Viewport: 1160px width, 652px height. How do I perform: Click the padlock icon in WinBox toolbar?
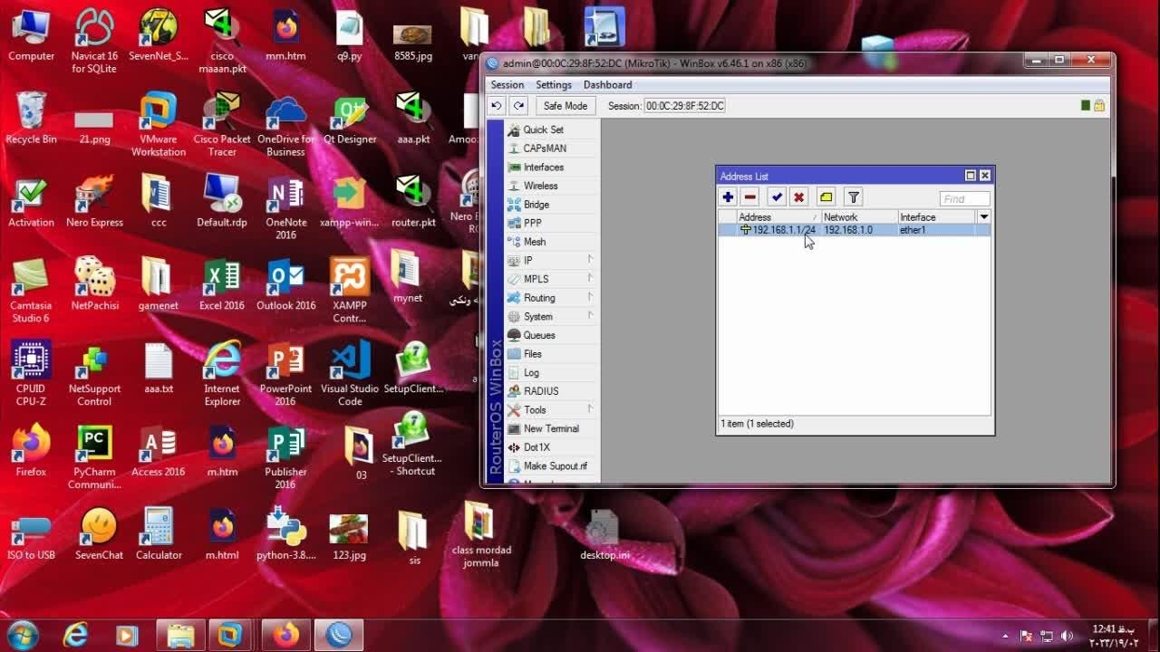1099,106
